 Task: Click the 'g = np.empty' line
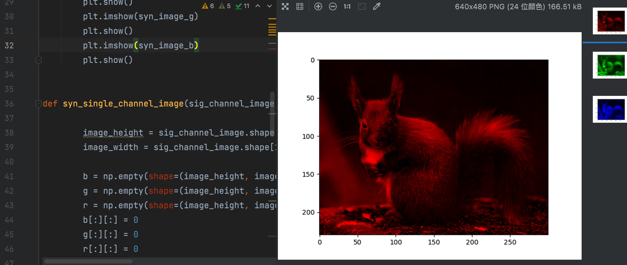click(179, 191)
